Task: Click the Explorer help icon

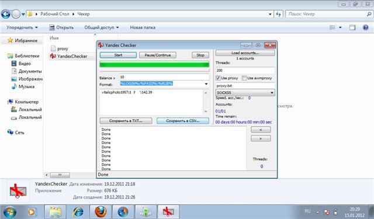Action: click(366, 27)
